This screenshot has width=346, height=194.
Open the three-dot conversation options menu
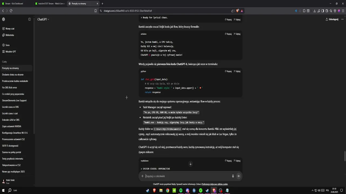[x=342, y=19]
